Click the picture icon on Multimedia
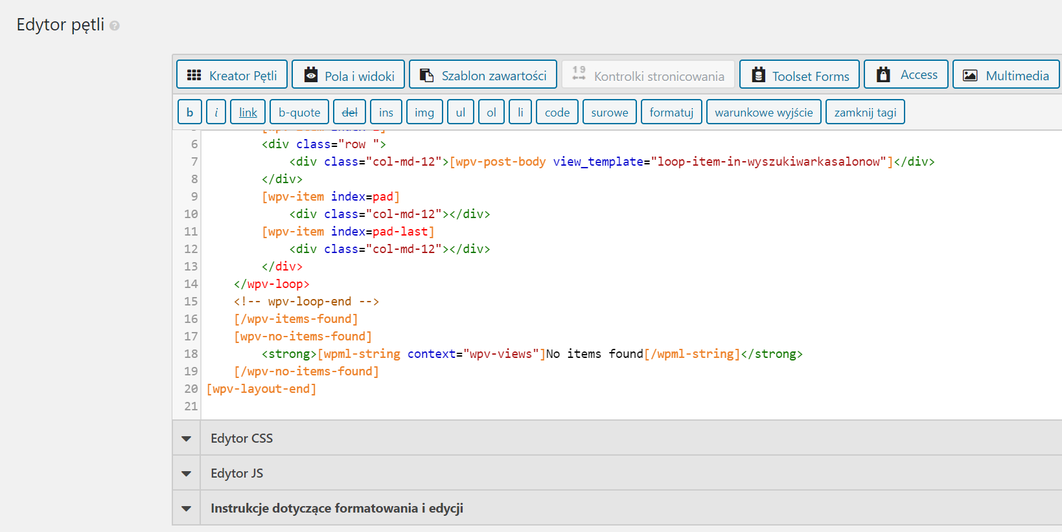 coord(970,75)
